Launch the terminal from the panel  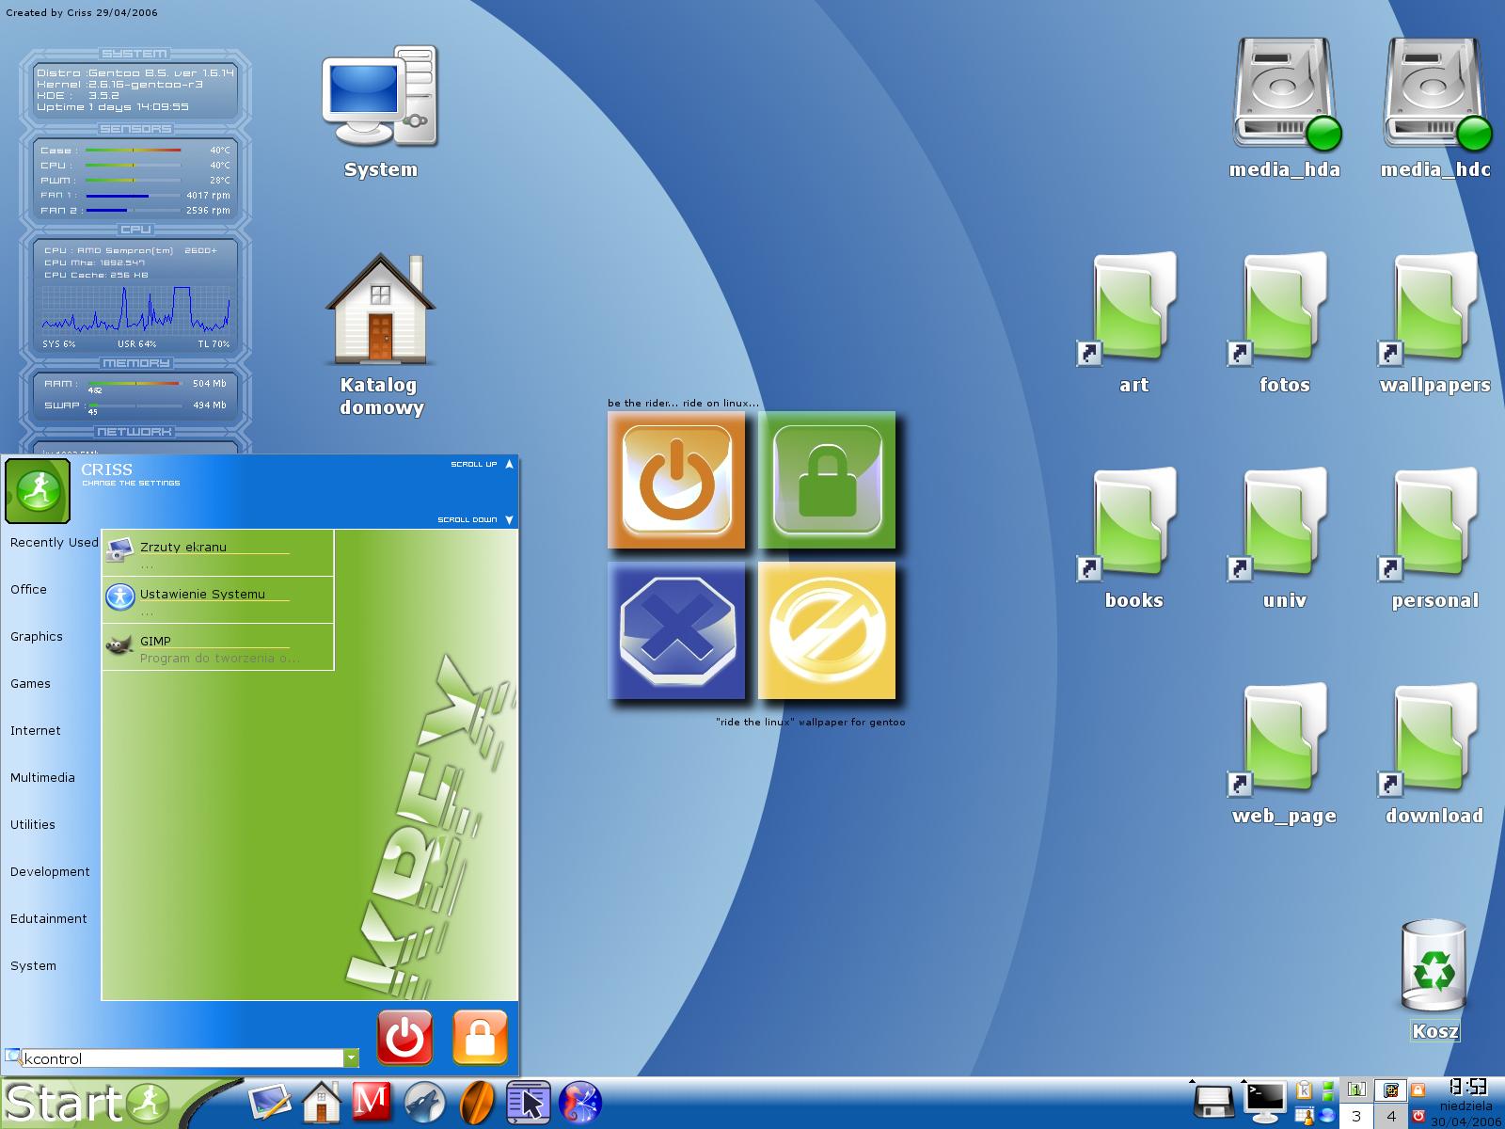pos(1264,1103)
